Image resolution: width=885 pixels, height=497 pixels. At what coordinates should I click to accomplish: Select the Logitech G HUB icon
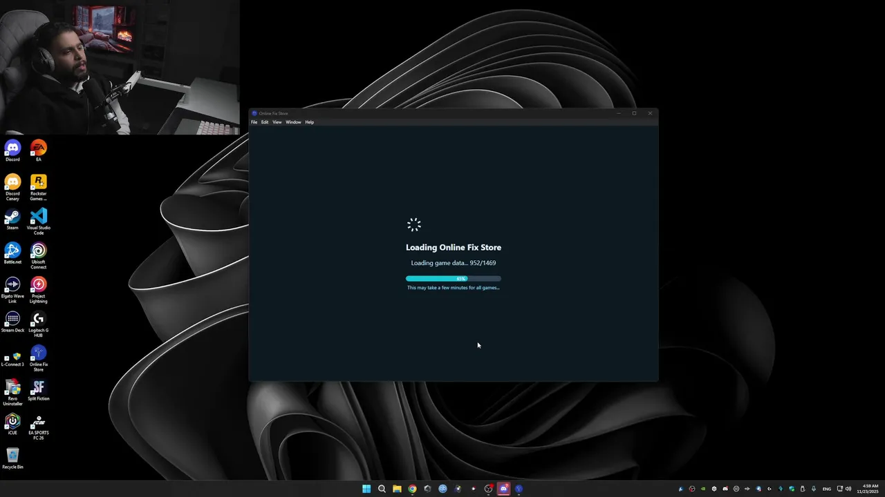39,324
